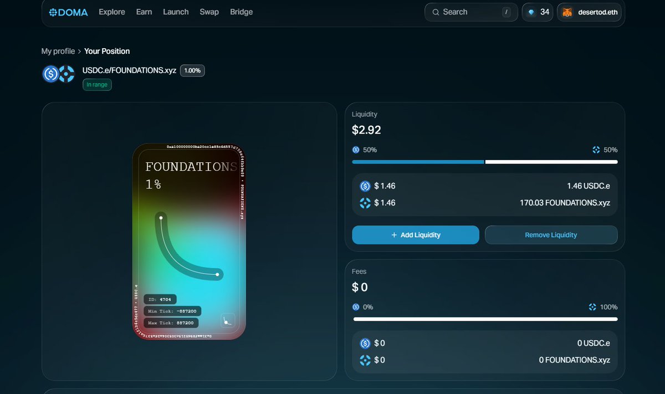Image resolution: width=665 pixels, height=394 pixels.
Task: Click the Add Liquidity button
Action: [x=416, y=235]
